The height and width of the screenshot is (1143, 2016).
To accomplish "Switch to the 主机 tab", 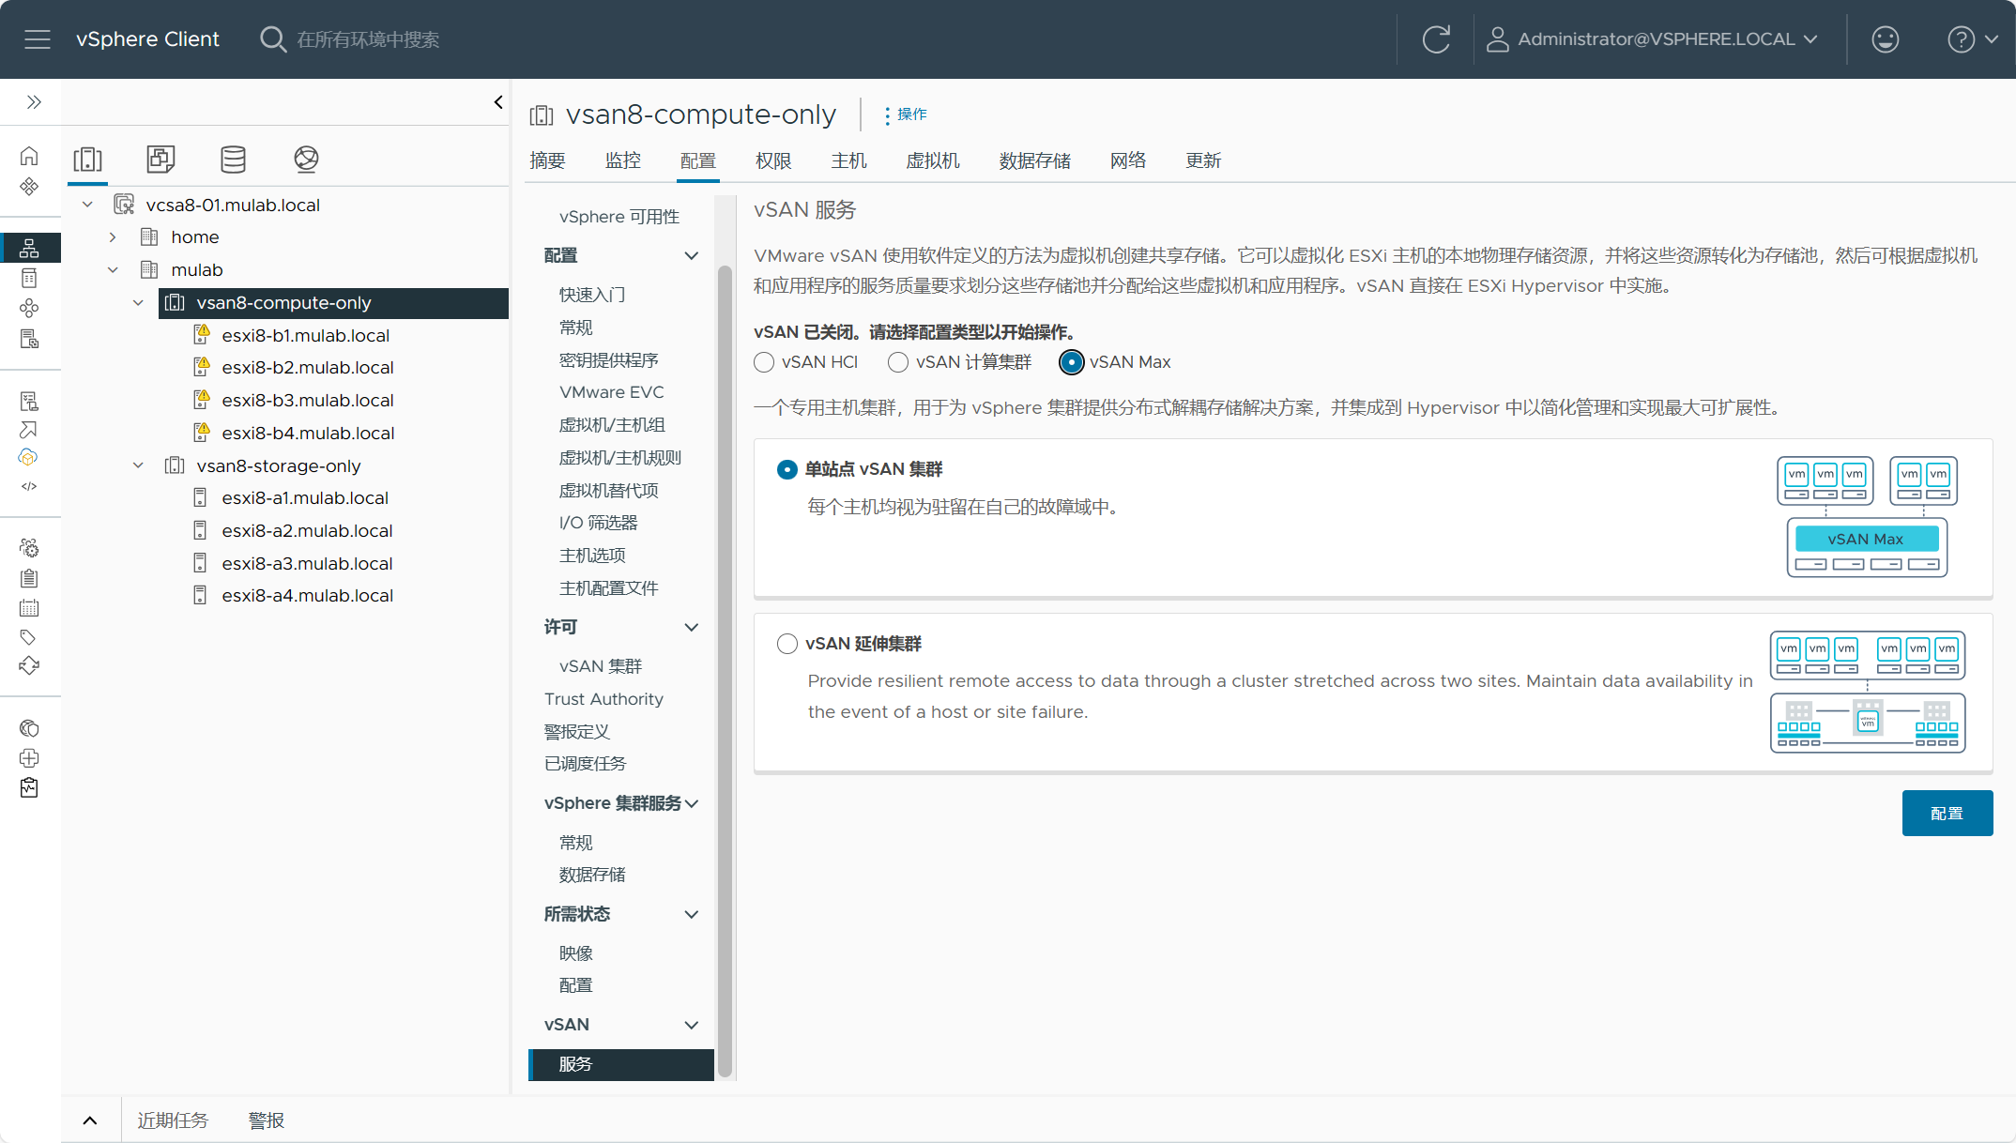I will [848, 160].
